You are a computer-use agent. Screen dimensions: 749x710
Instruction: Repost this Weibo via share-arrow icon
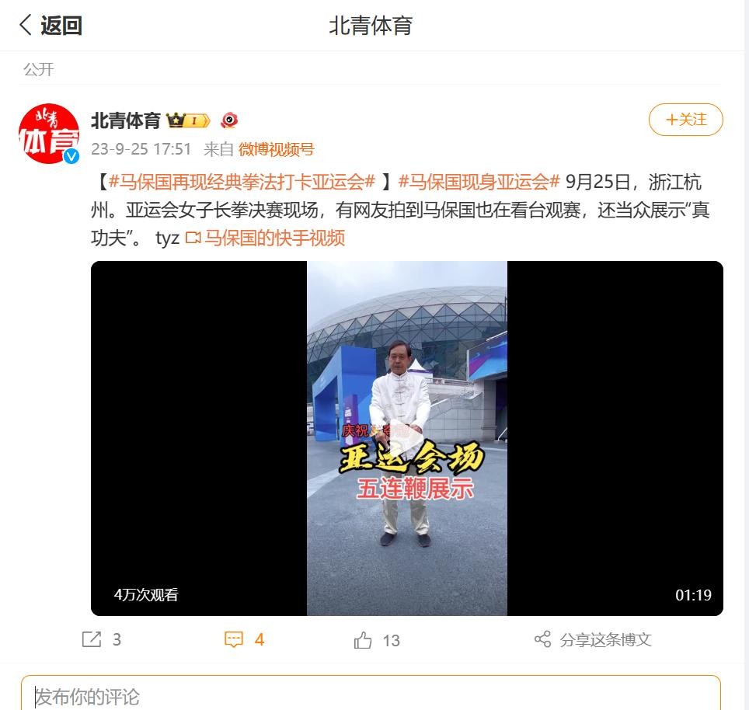[91, 639]
